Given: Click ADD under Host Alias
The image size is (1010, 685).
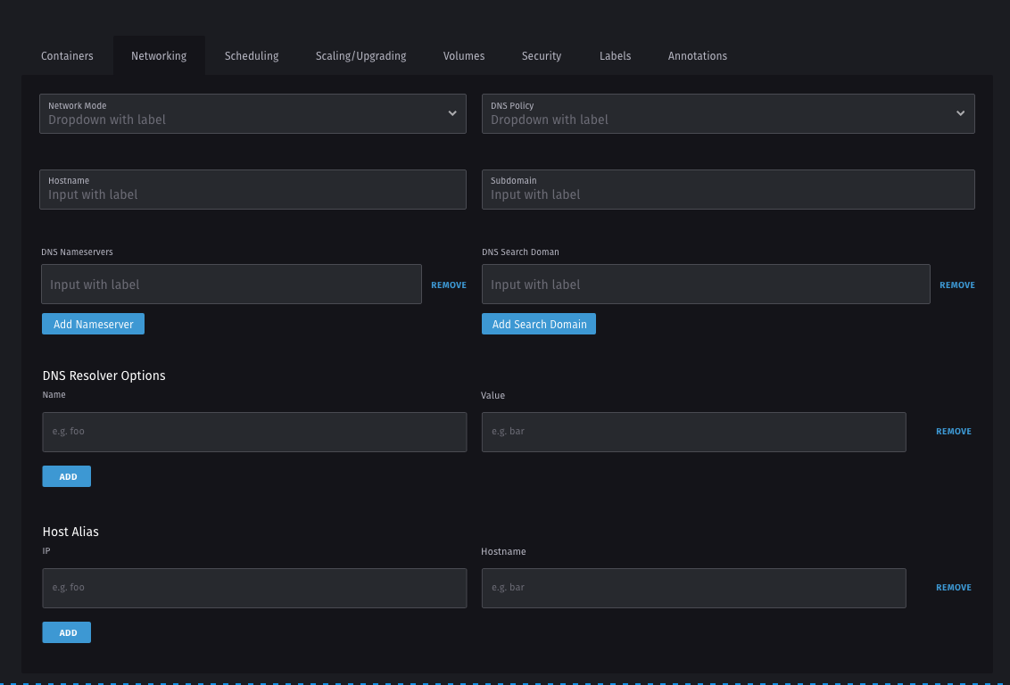Looking at the screenshot, I should pos(66,631).
